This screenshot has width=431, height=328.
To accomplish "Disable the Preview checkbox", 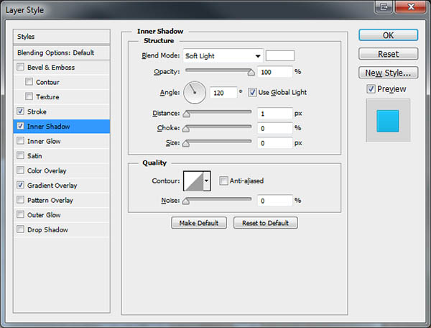I will [370, 89].
